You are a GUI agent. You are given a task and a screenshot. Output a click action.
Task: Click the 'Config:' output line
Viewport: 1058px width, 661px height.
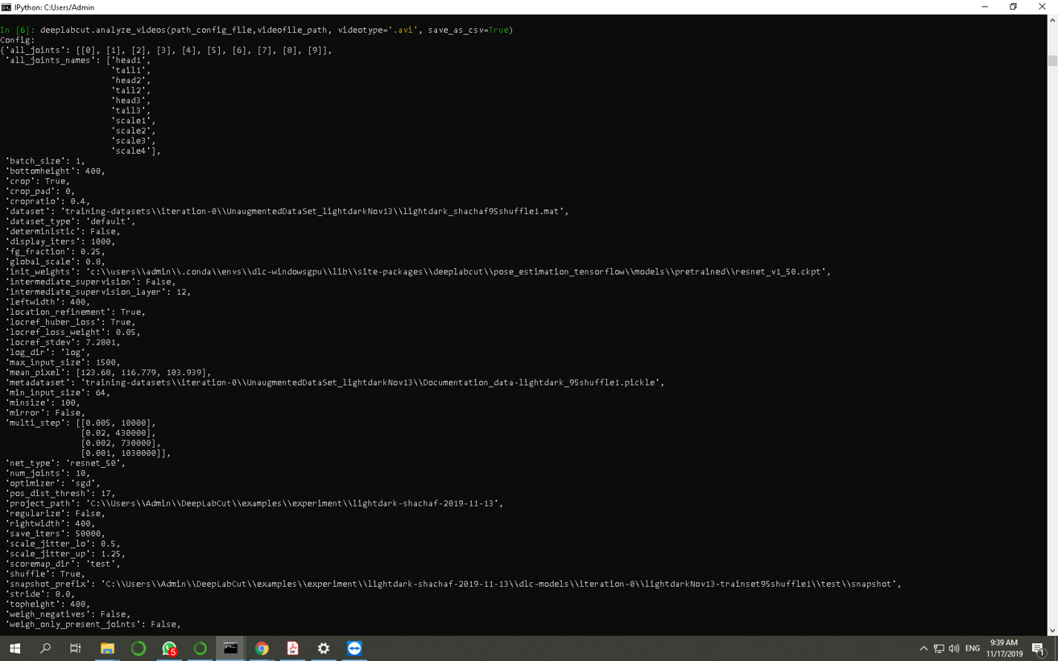(x=18, y=40)
